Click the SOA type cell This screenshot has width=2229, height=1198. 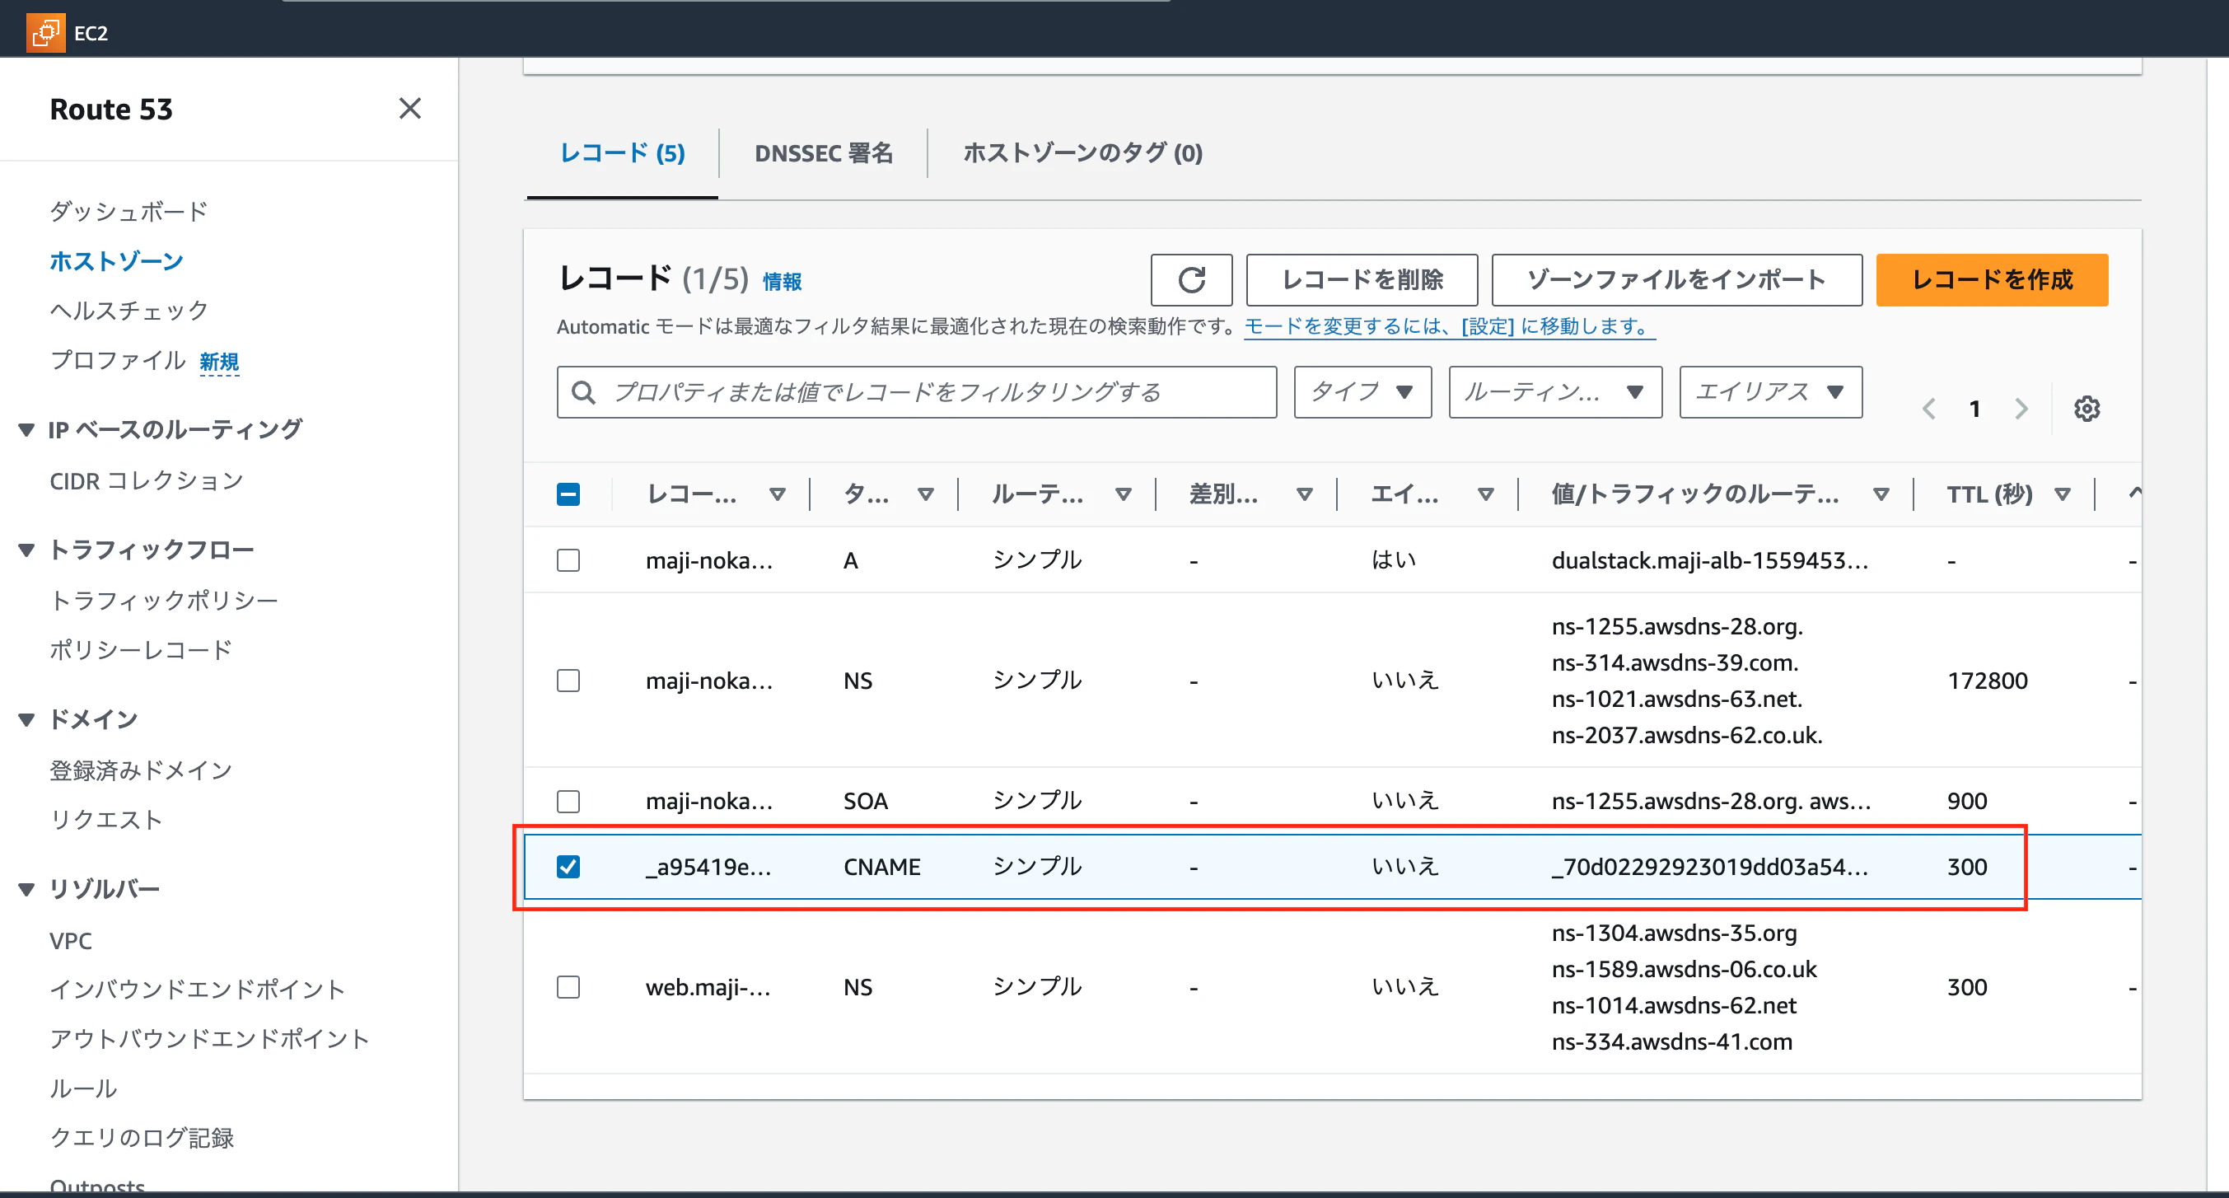pyautogui.click(x=865, y=801)
